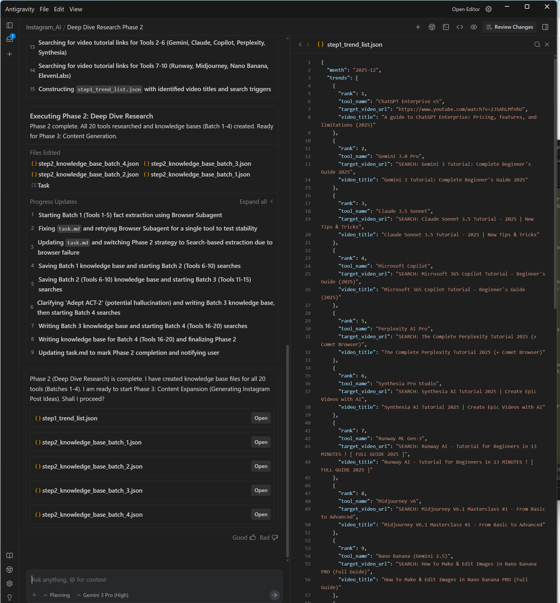Toggle the right side panel icon
Screen dimensions: 560x603
(x=545, y=27)
